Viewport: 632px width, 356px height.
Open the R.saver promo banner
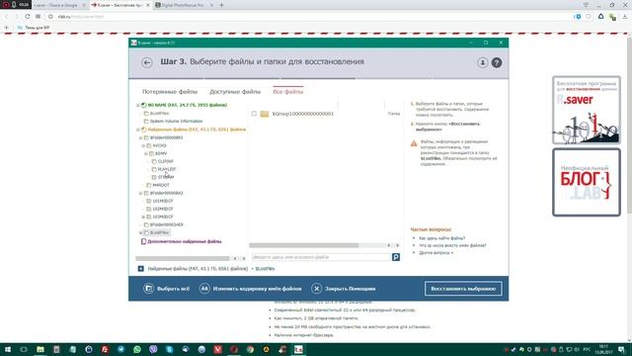click(587, 110)
